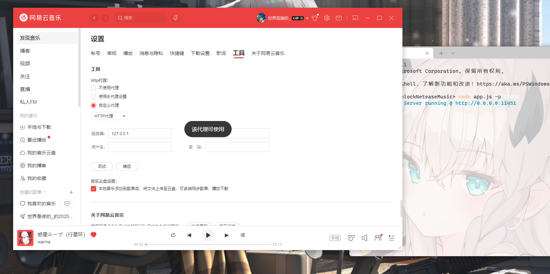The width and height of the screenshot is (550, 274).
Task: Seek on the song progress bar
Action: tap(208, 244)
